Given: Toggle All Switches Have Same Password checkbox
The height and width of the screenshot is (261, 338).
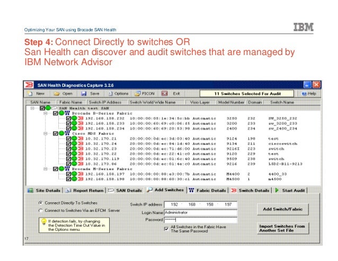Looking at the screenshot, I should [x=166, y=229].
